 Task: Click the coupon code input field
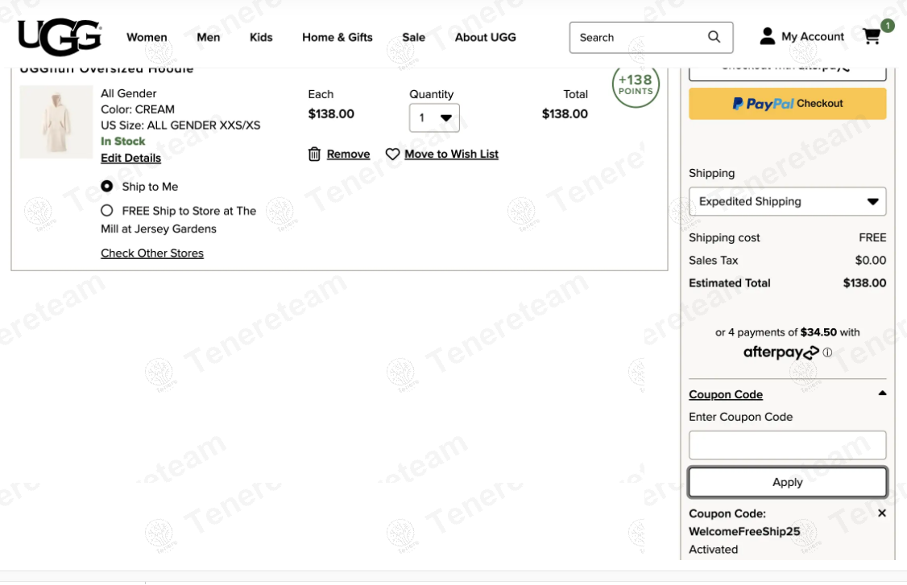click(787, 445)
